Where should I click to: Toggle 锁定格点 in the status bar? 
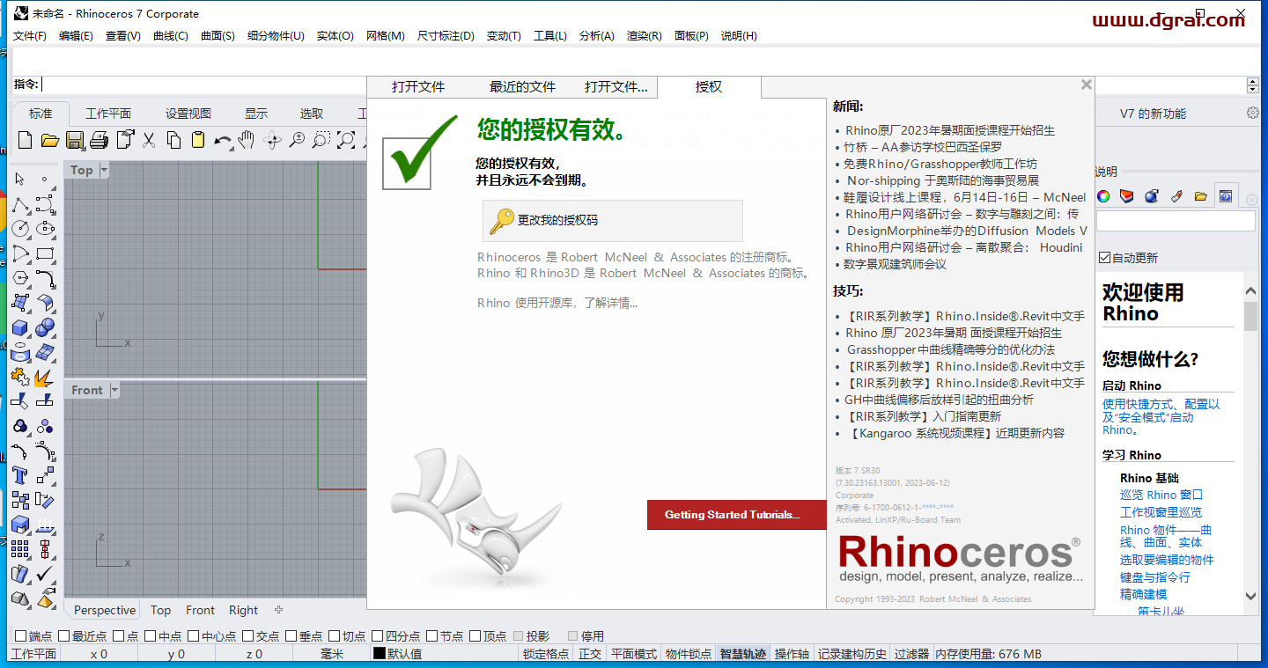[546, 654]
